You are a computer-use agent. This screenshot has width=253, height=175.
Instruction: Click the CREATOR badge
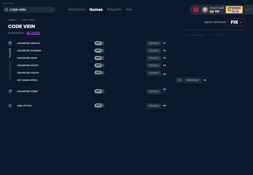33,33
